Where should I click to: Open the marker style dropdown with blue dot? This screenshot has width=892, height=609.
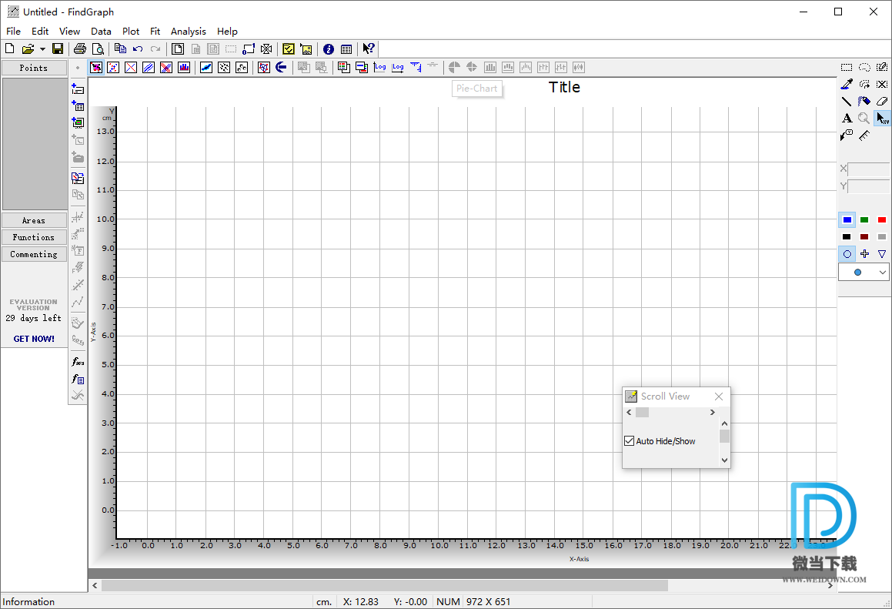coord(864,272)
